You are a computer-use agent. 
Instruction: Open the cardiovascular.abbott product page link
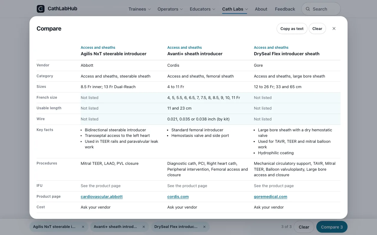click(102, 197)
